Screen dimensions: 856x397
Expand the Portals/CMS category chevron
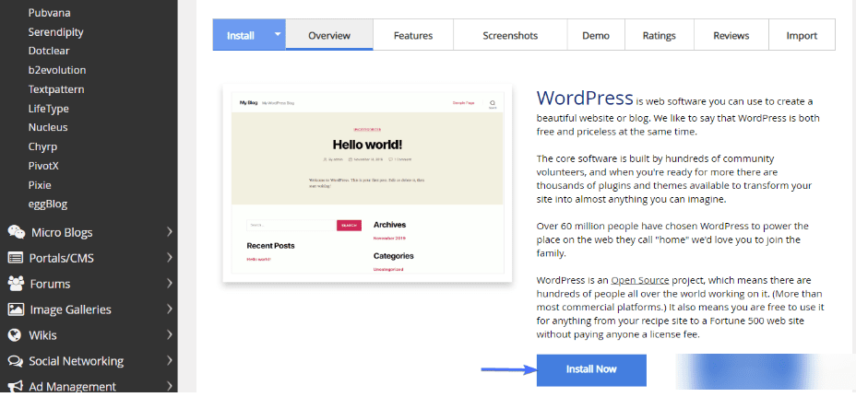point(169,257)
